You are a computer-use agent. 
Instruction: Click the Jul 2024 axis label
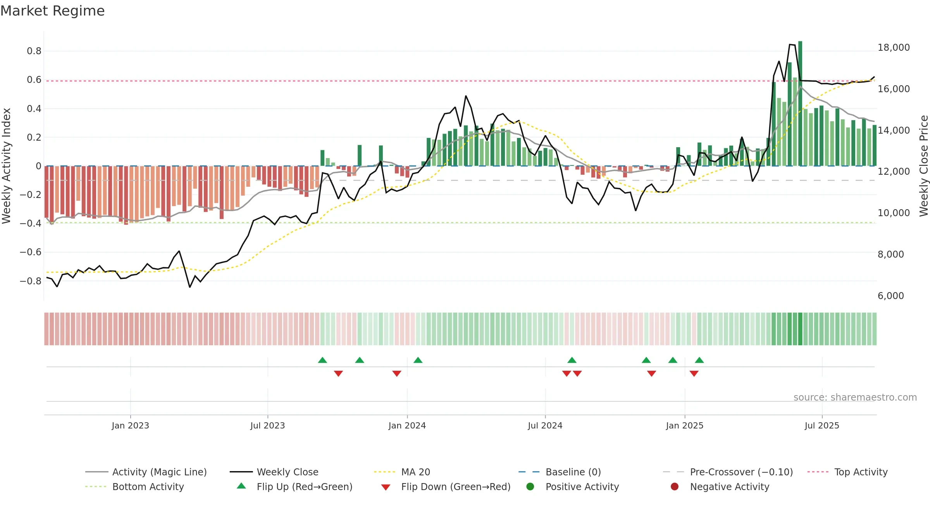click(545, 425)
